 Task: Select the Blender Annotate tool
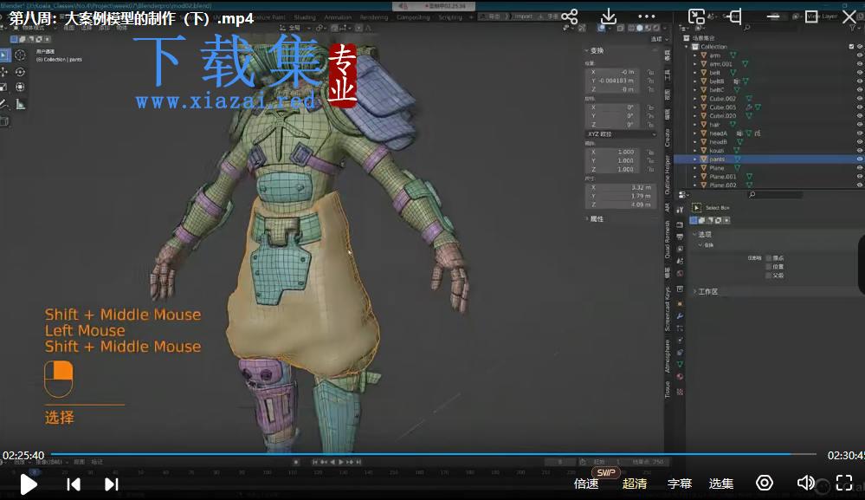[x=4, y=104]
